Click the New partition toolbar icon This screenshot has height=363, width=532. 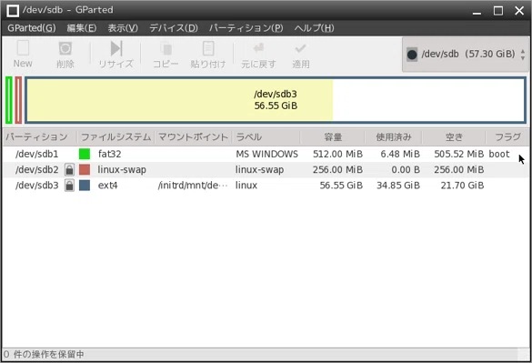point(23,48)
